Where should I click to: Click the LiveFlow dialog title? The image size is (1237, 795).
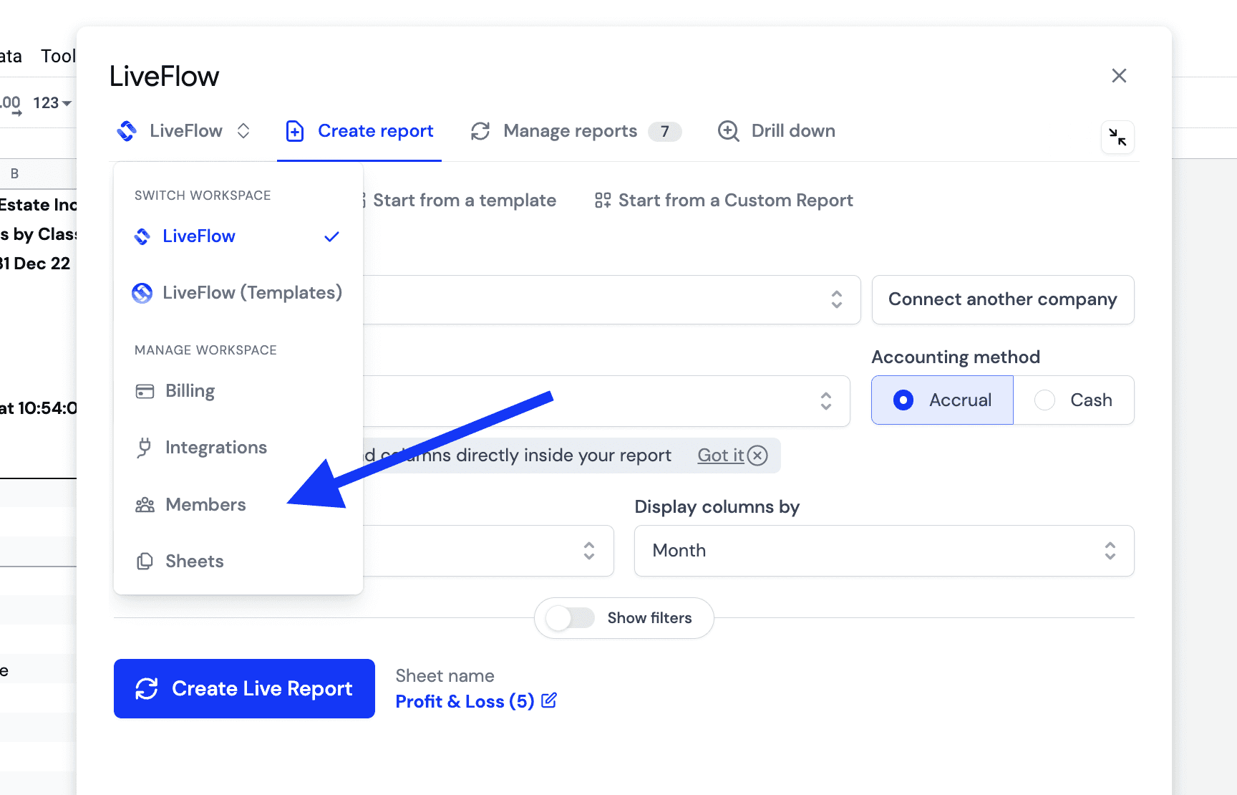point(165,77)
